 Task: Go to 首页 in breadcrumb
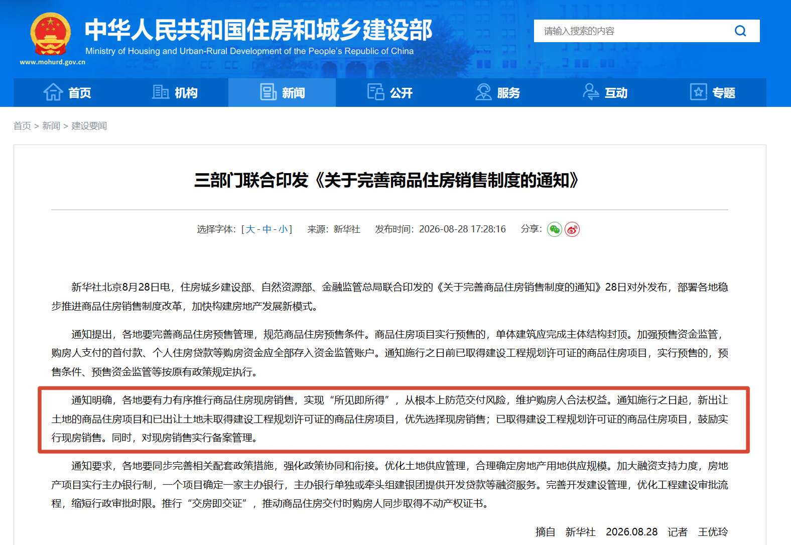pos(22,126)
